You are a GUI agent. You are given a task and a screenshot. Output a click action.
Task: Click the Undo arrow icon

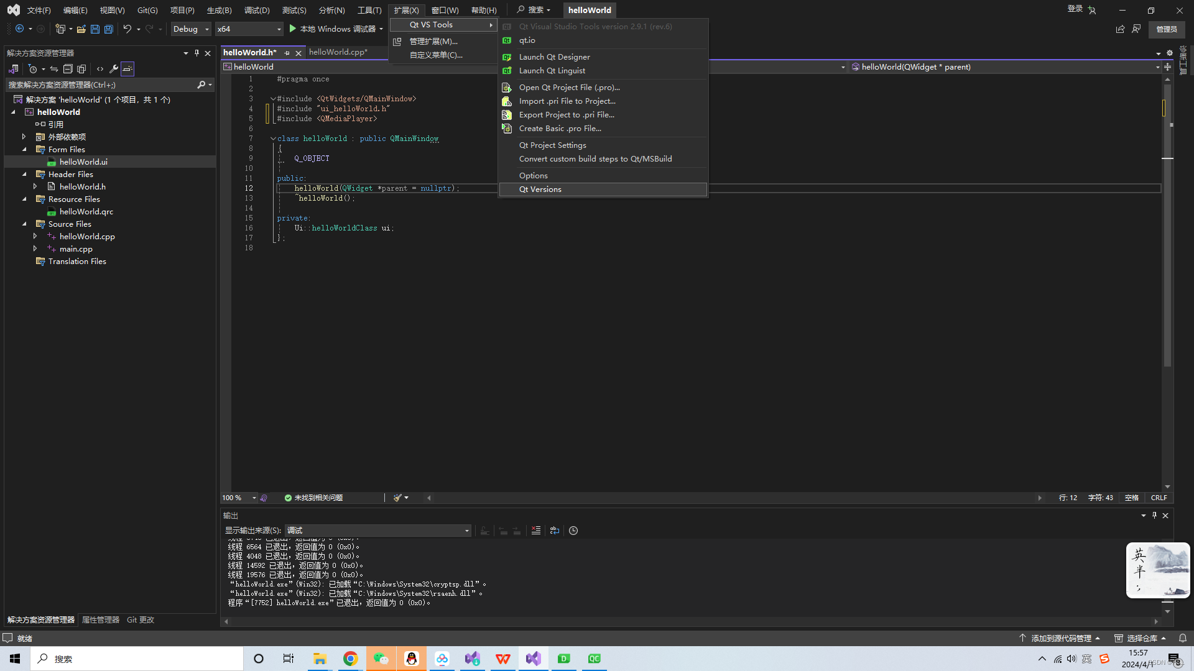point(127,29)
